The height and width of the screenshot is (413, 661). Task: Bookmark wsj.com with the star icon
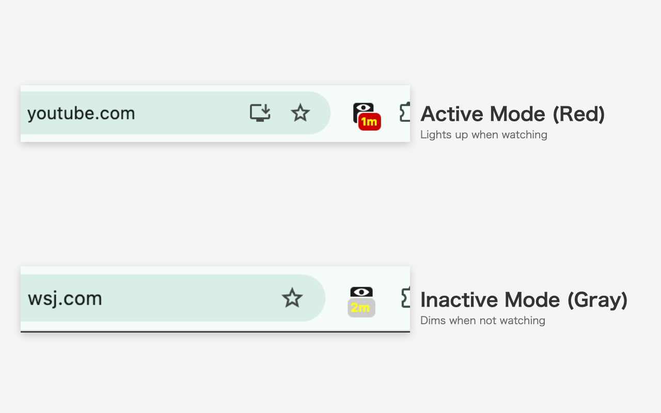coord(292,298)
